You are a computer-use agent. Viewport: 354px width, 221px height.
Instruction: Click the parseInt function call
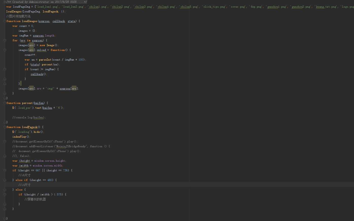click(45, 60)
